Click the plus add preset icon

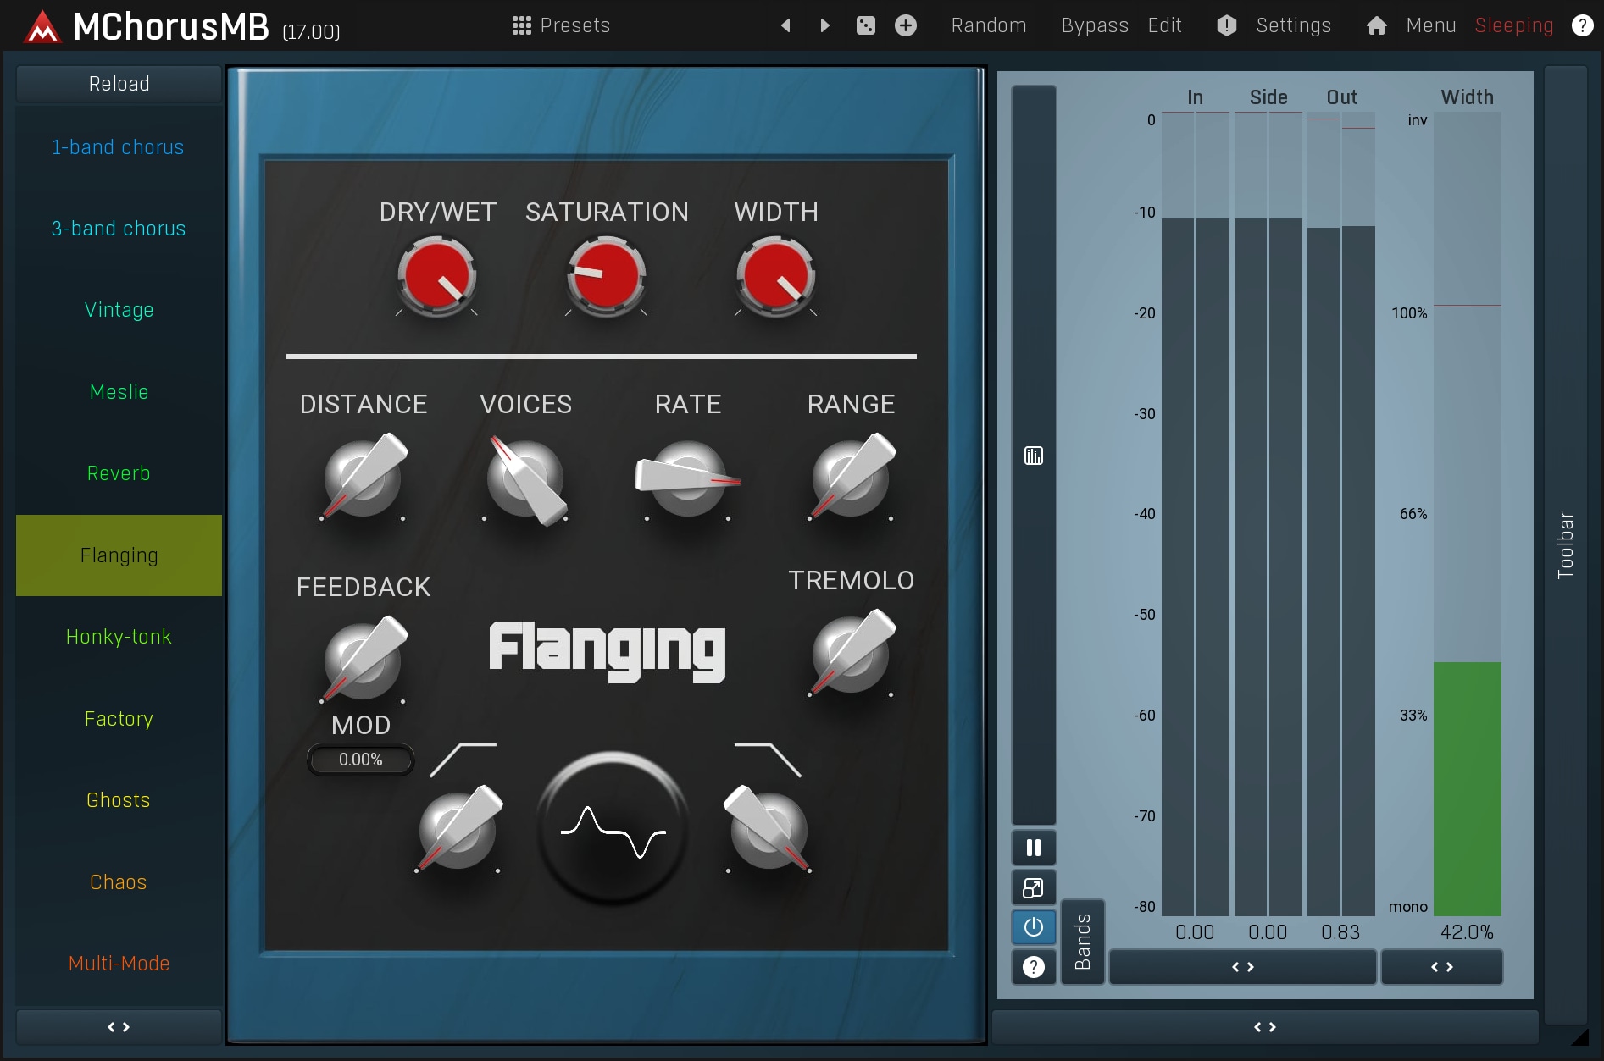905,25
